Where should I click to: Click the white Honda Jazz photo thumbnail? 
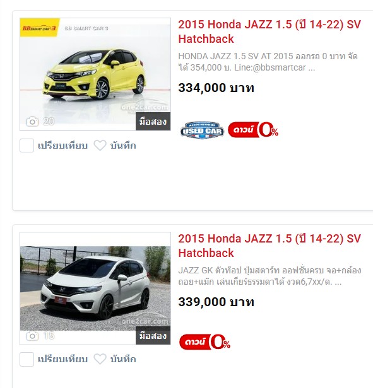(x=95, y=288)
